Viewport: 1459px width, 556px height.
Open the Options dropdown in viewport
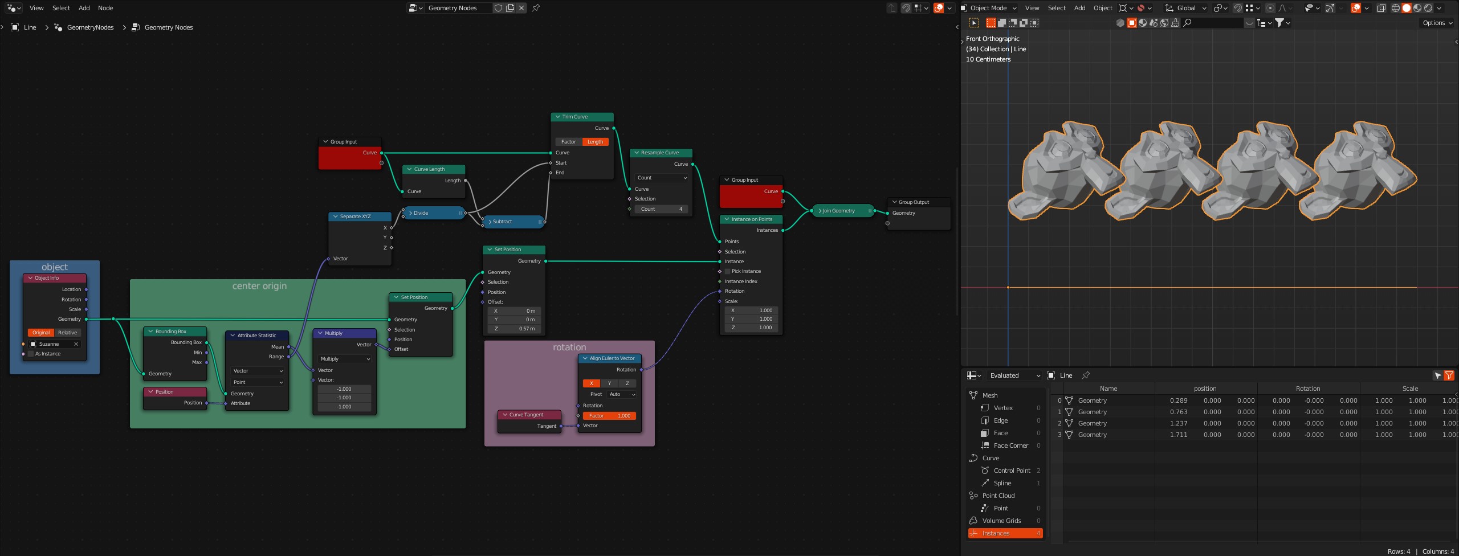click(1437, 23)
